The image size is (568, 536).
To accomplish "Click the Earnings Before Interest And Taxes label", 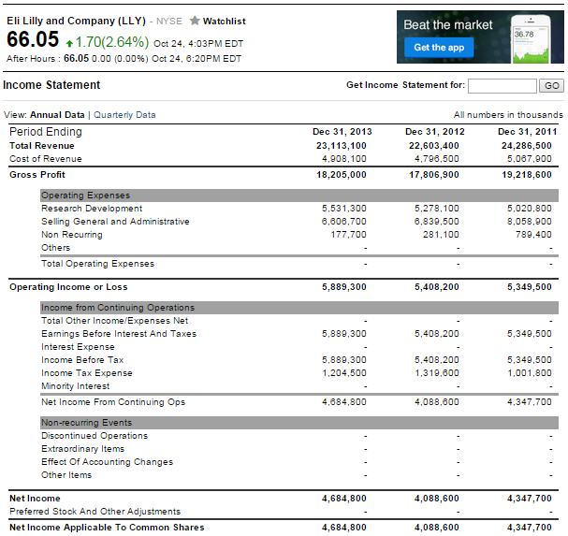I will point(119,334).
